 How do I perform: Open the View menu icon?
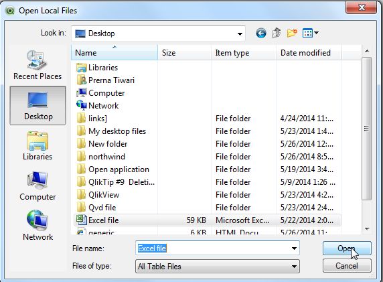[x=307, y=33]
